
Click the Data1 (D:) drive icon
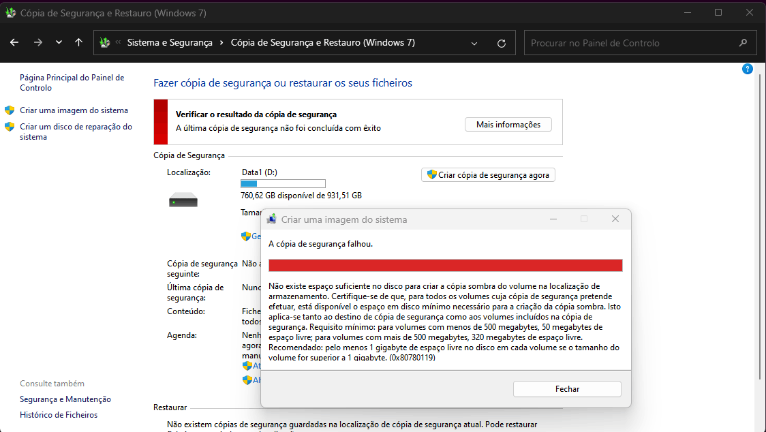183,200
